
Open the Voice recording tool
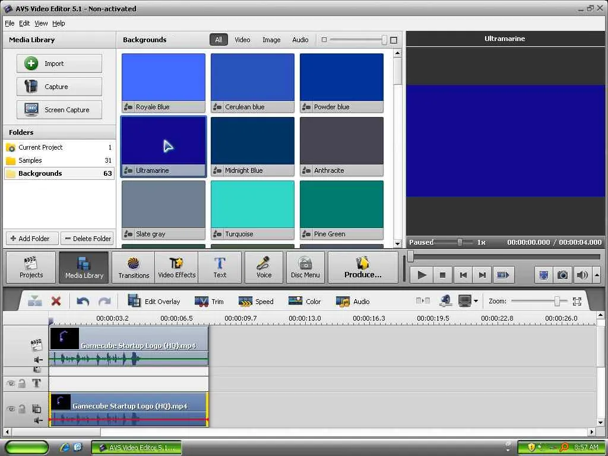coord(264,267)
